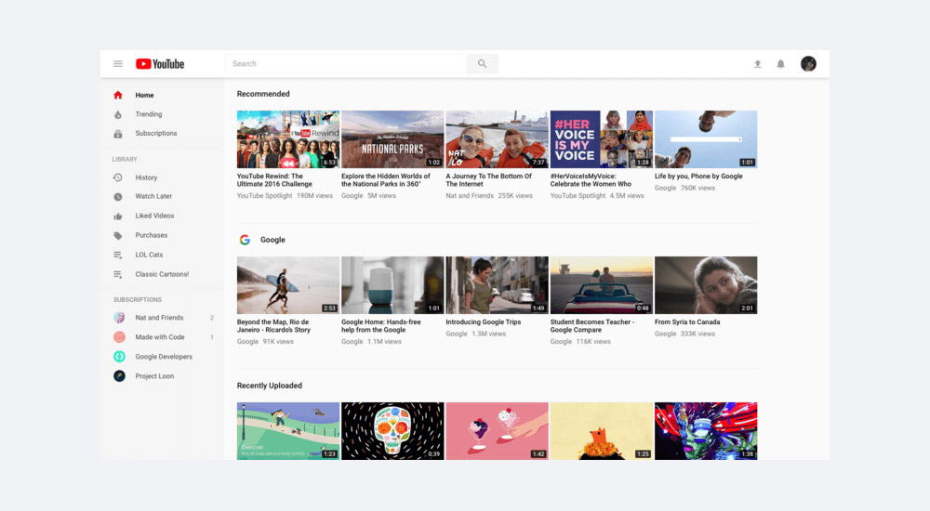Click into the Search field
The image size is (930, 511).
point(346,63)
